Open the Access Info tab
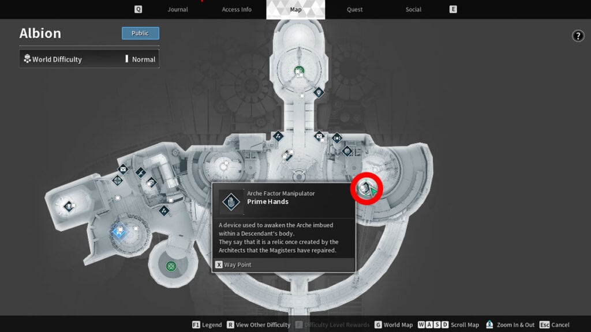 tap(236, 9)
